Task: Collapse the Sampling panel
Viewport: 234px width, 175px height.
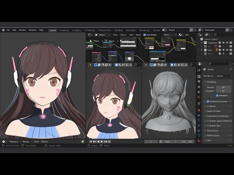Action: click(x=205, y=82)
